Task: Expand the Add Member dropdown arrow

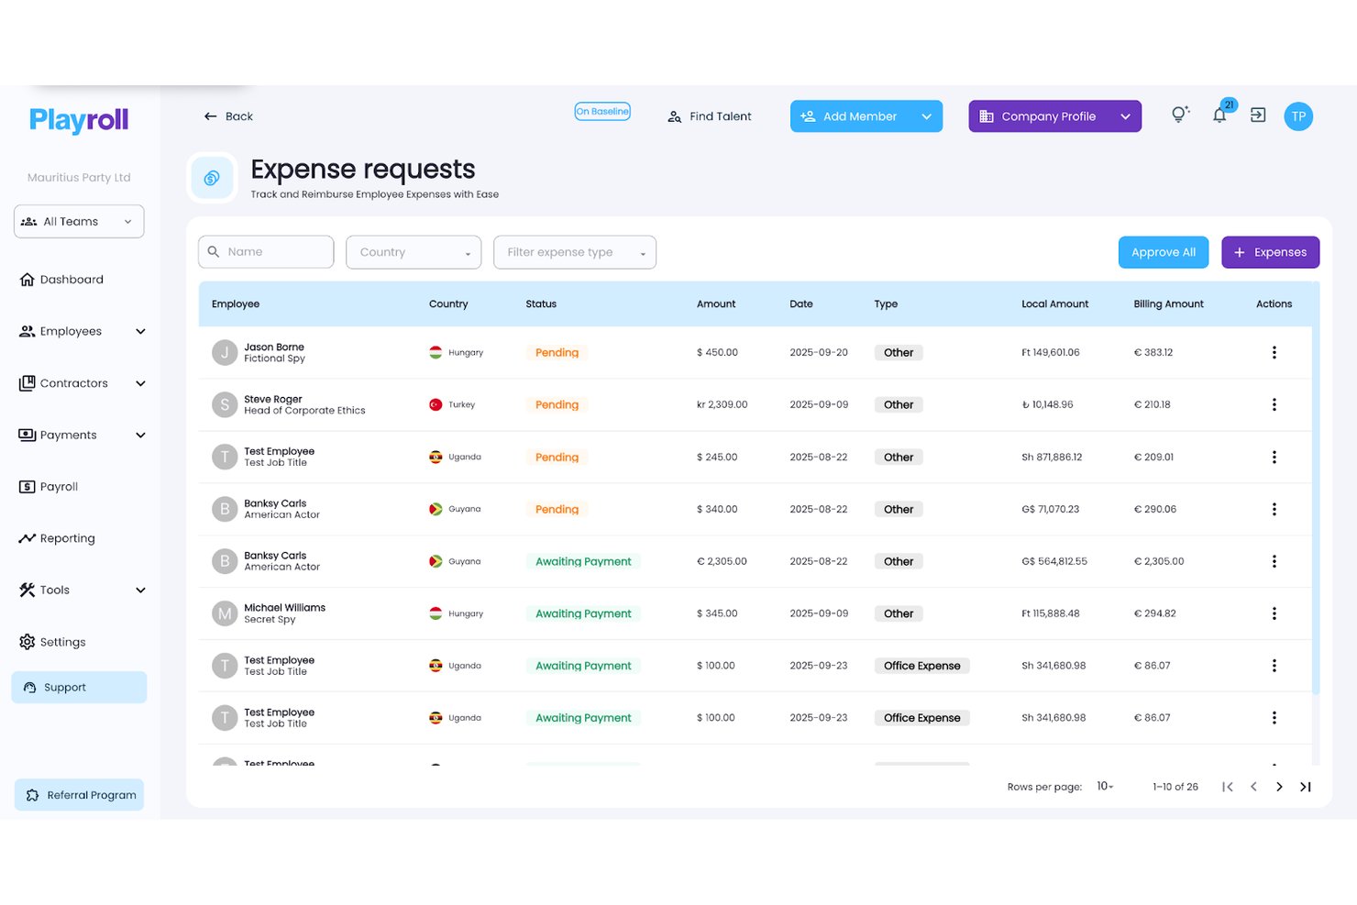Action: pos(926,116)
